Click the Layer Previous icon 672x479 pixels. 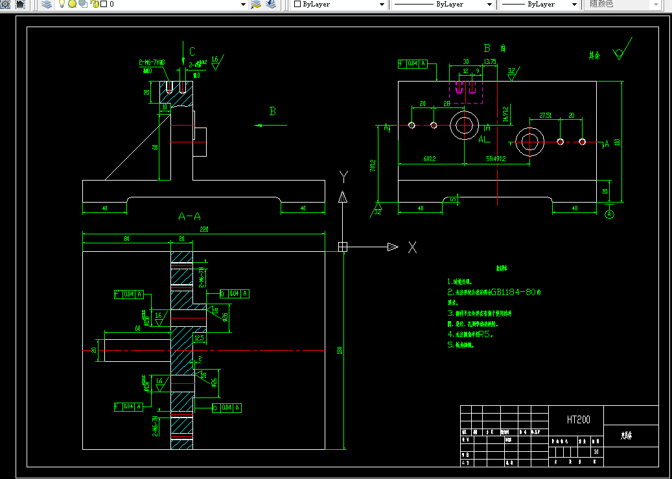[271, 5]
